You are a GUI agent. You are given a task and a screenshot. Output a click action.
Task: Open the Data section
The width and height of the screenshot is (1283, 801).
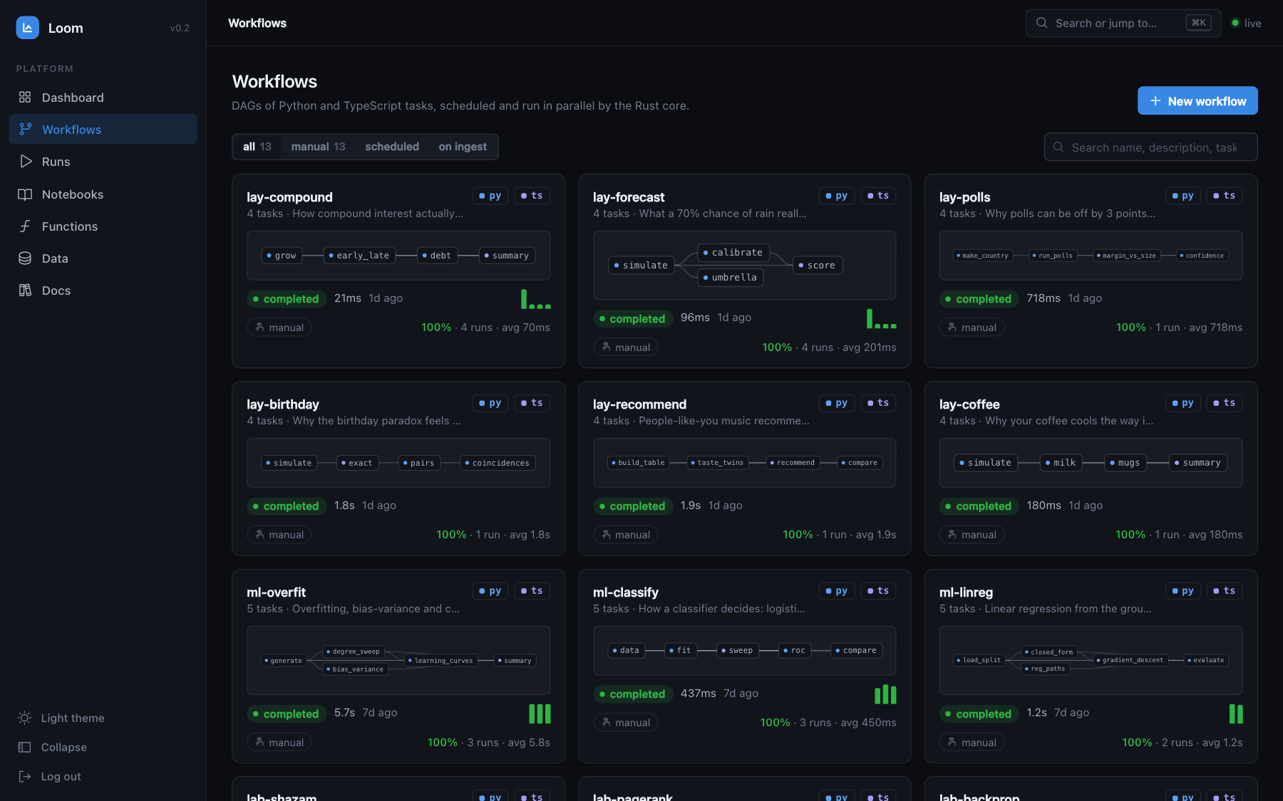103,258
